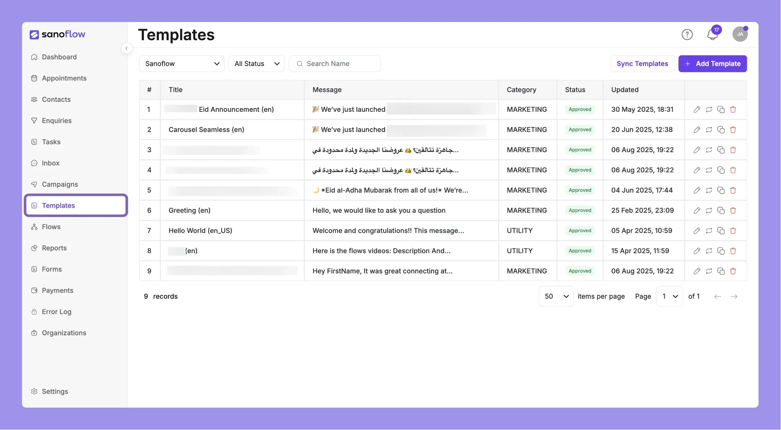Click the Add Template button

click(x=713, y=64)
